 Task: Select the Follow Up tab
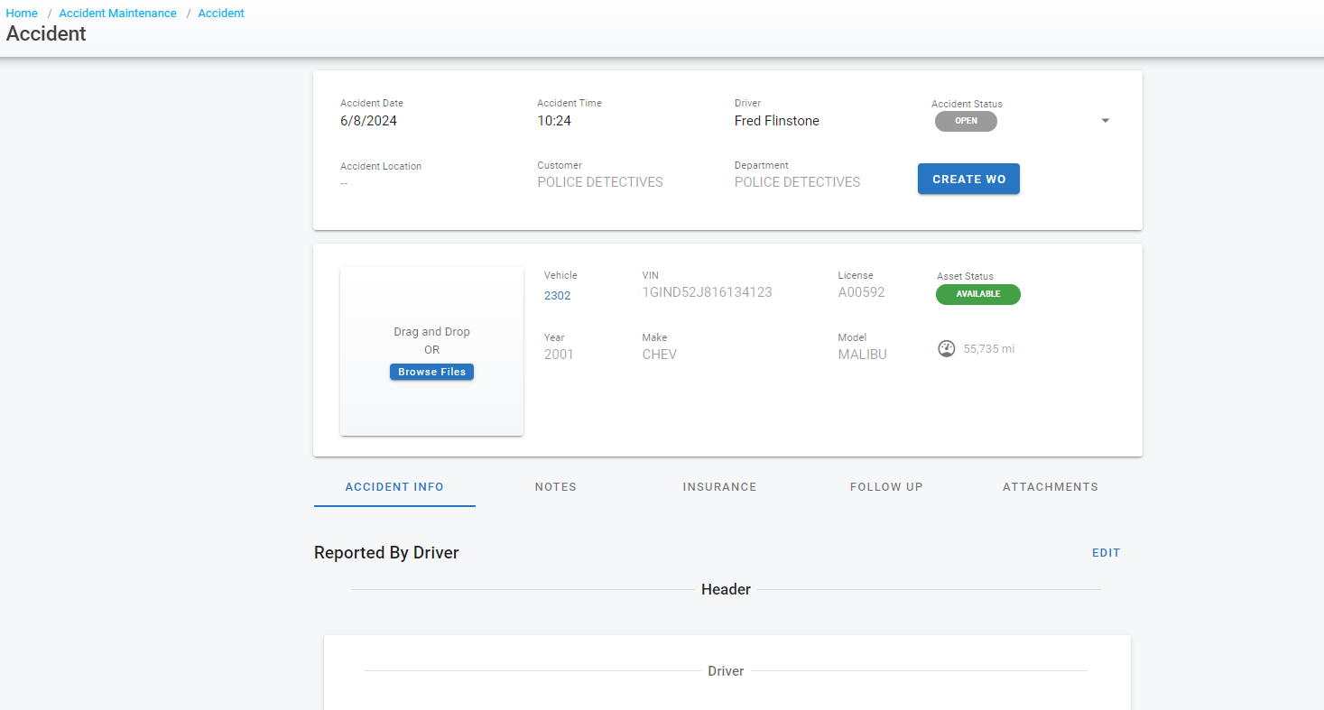coord(885,487)
